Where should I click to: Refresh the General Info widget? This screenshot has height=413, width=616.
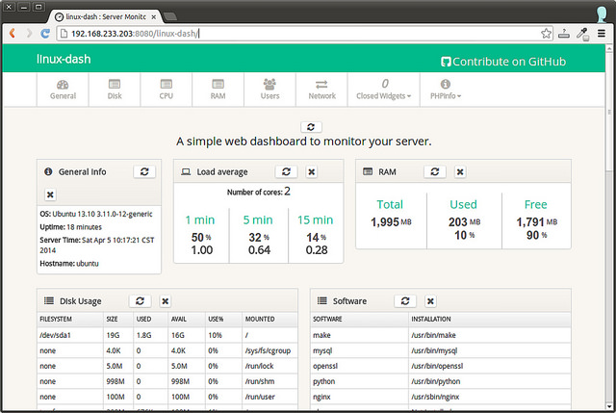144,171
